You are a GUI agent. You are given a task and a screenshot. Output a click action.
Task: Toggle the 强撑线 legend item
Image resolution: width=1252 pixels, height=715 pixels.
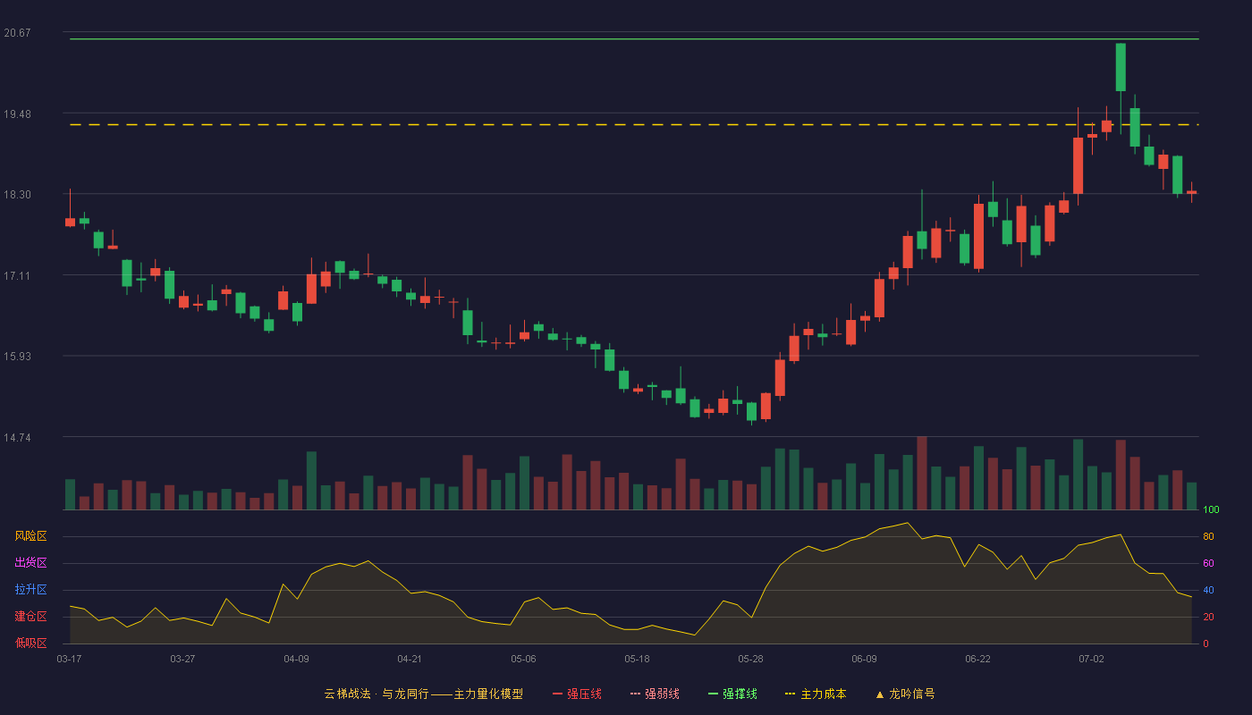tap(732, 694)
